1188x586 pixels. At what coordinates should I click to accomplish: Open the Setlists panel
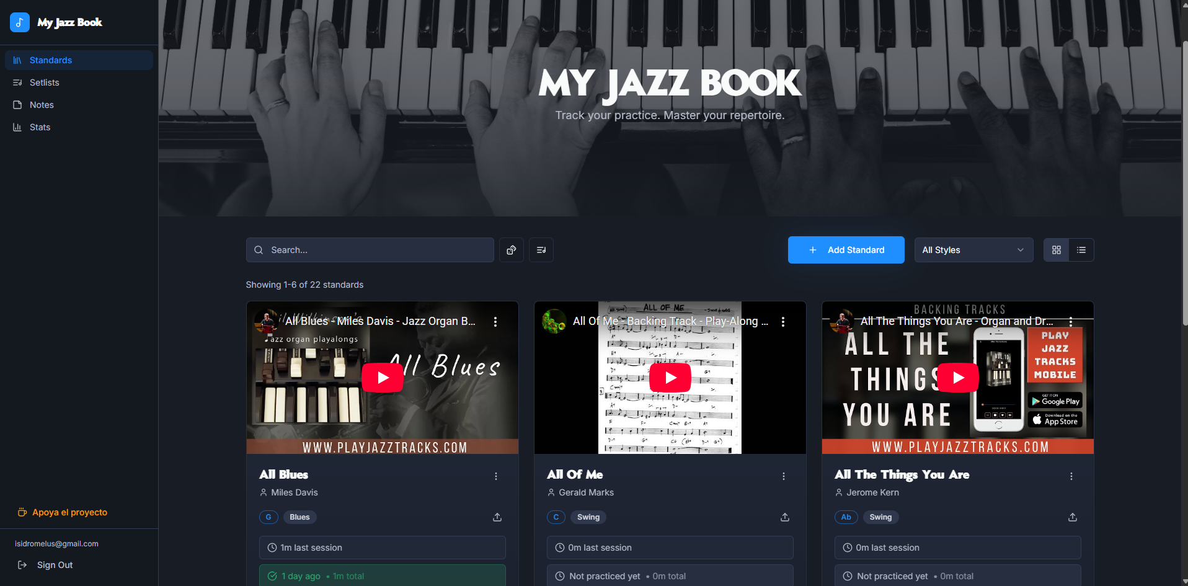tap(44, 82)
